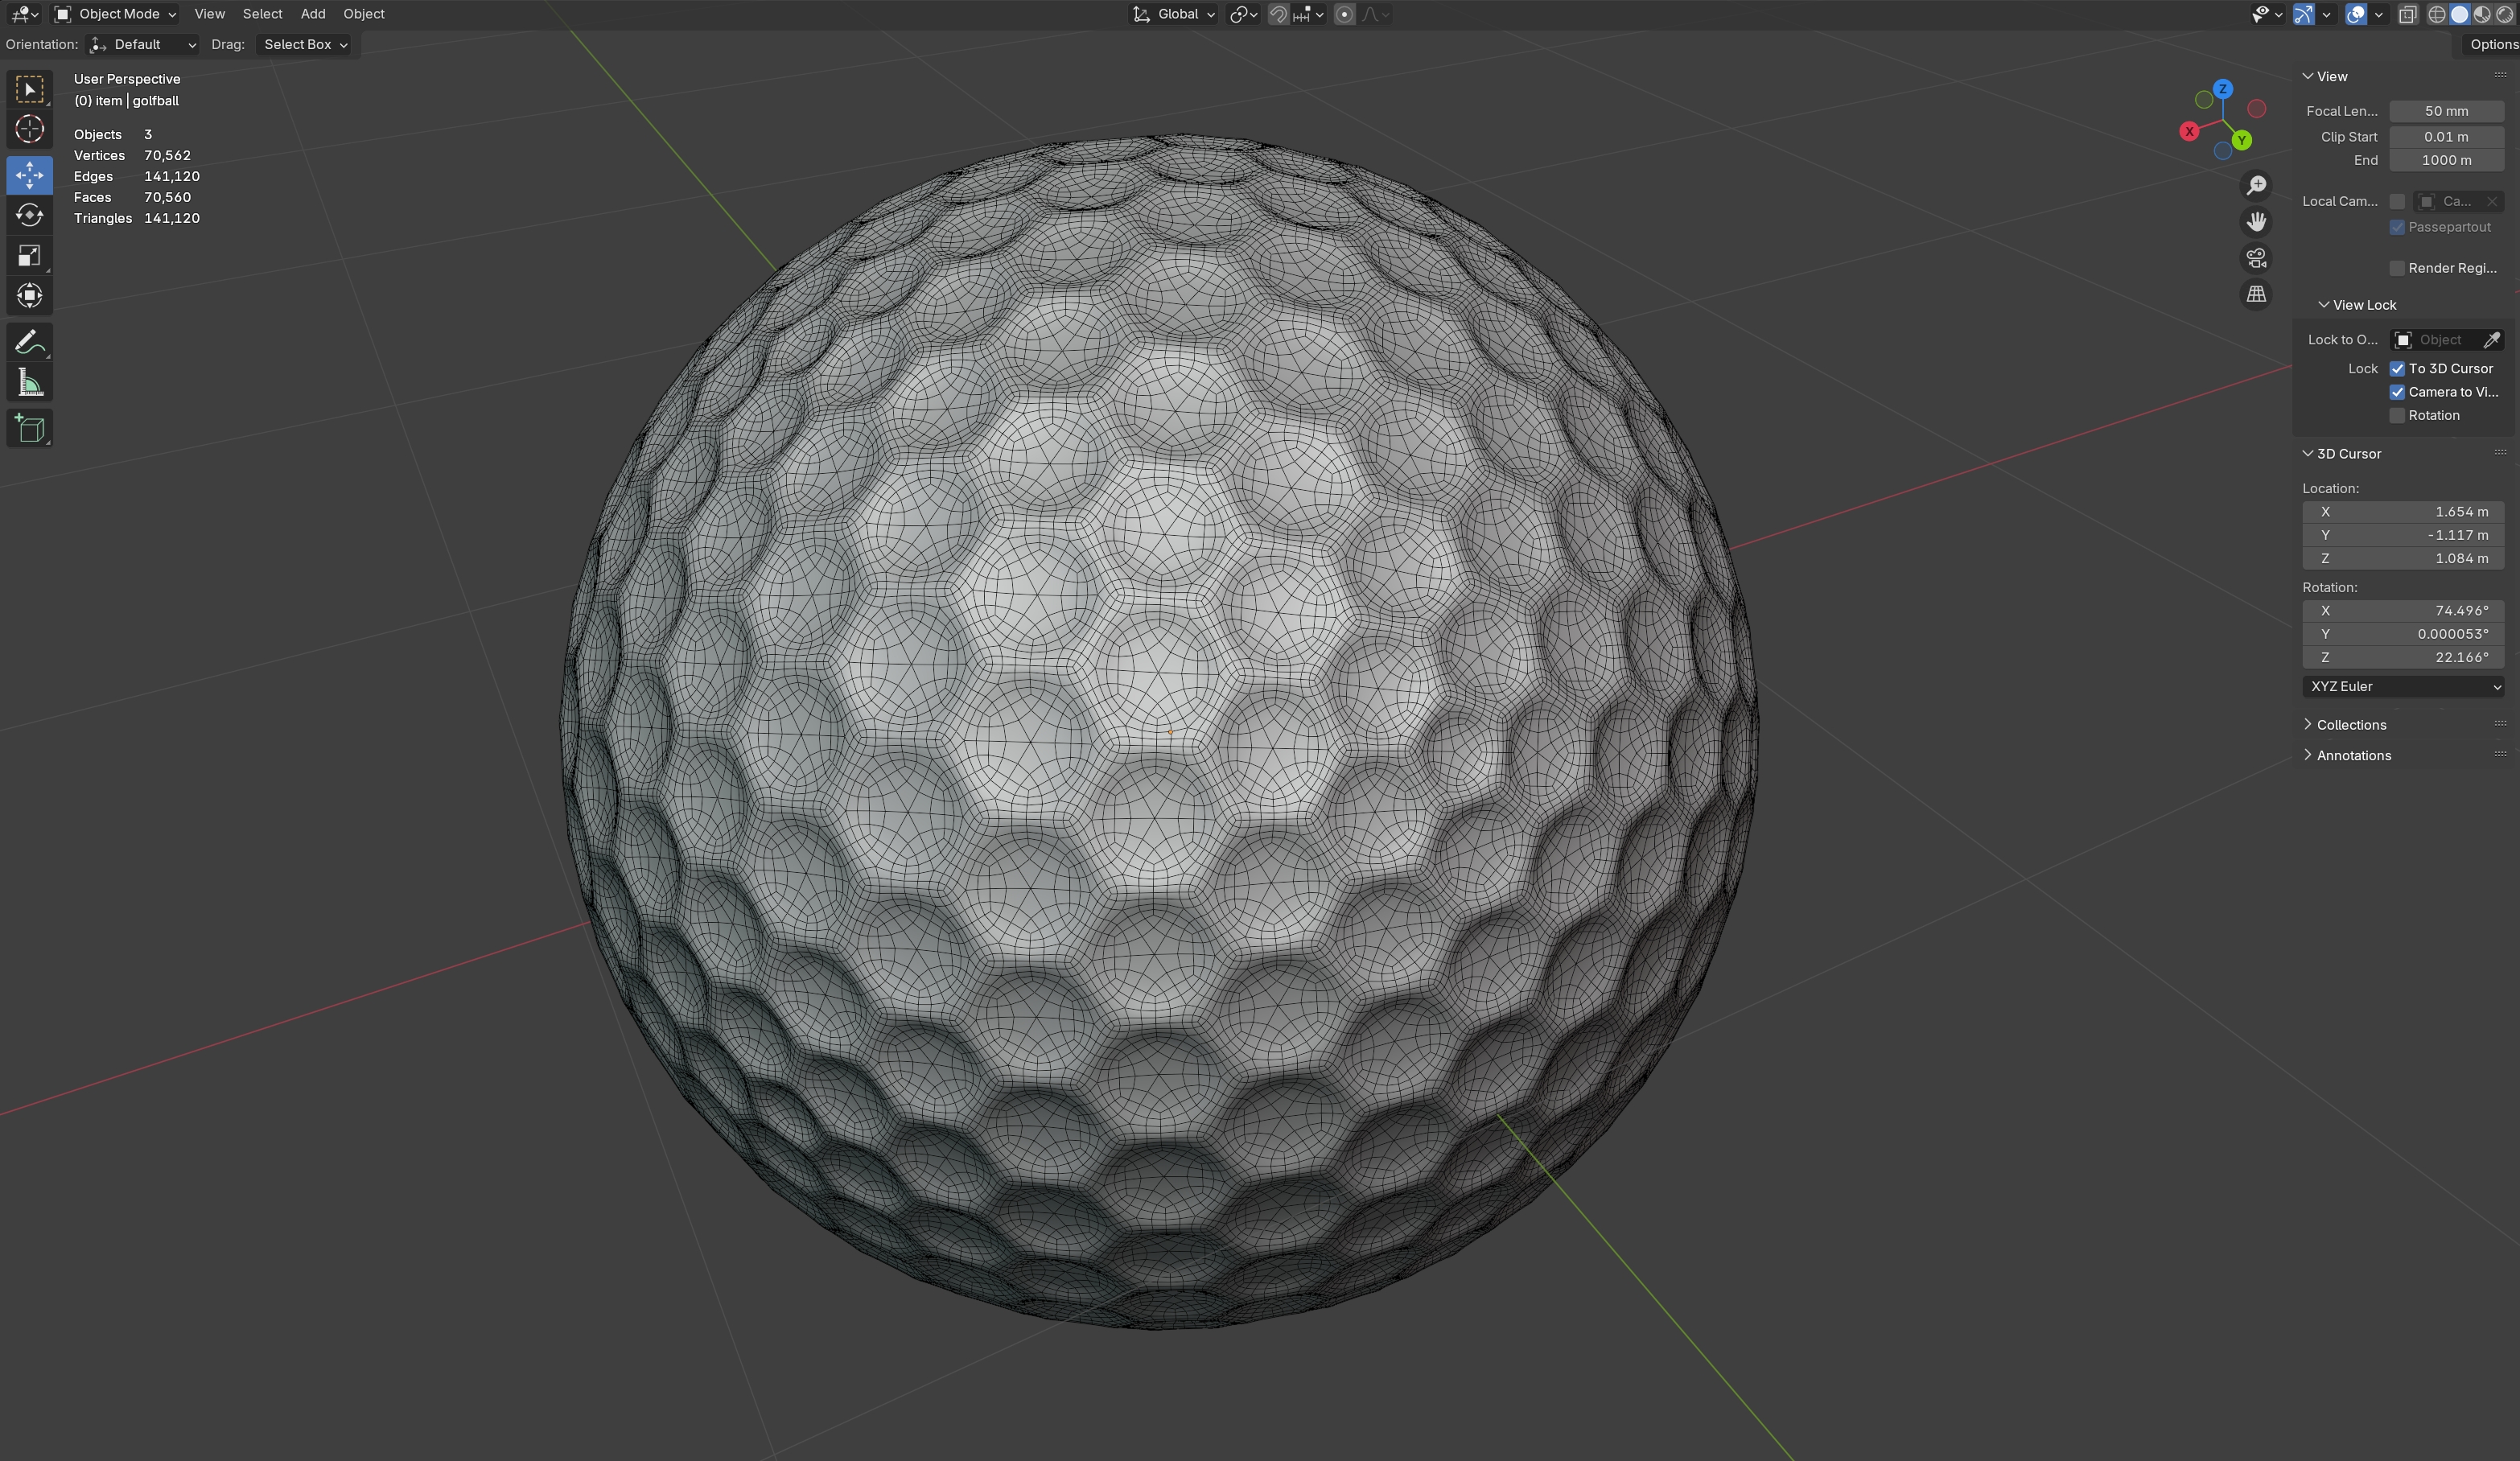Expand the Collections panel

tap(2350, 725)
